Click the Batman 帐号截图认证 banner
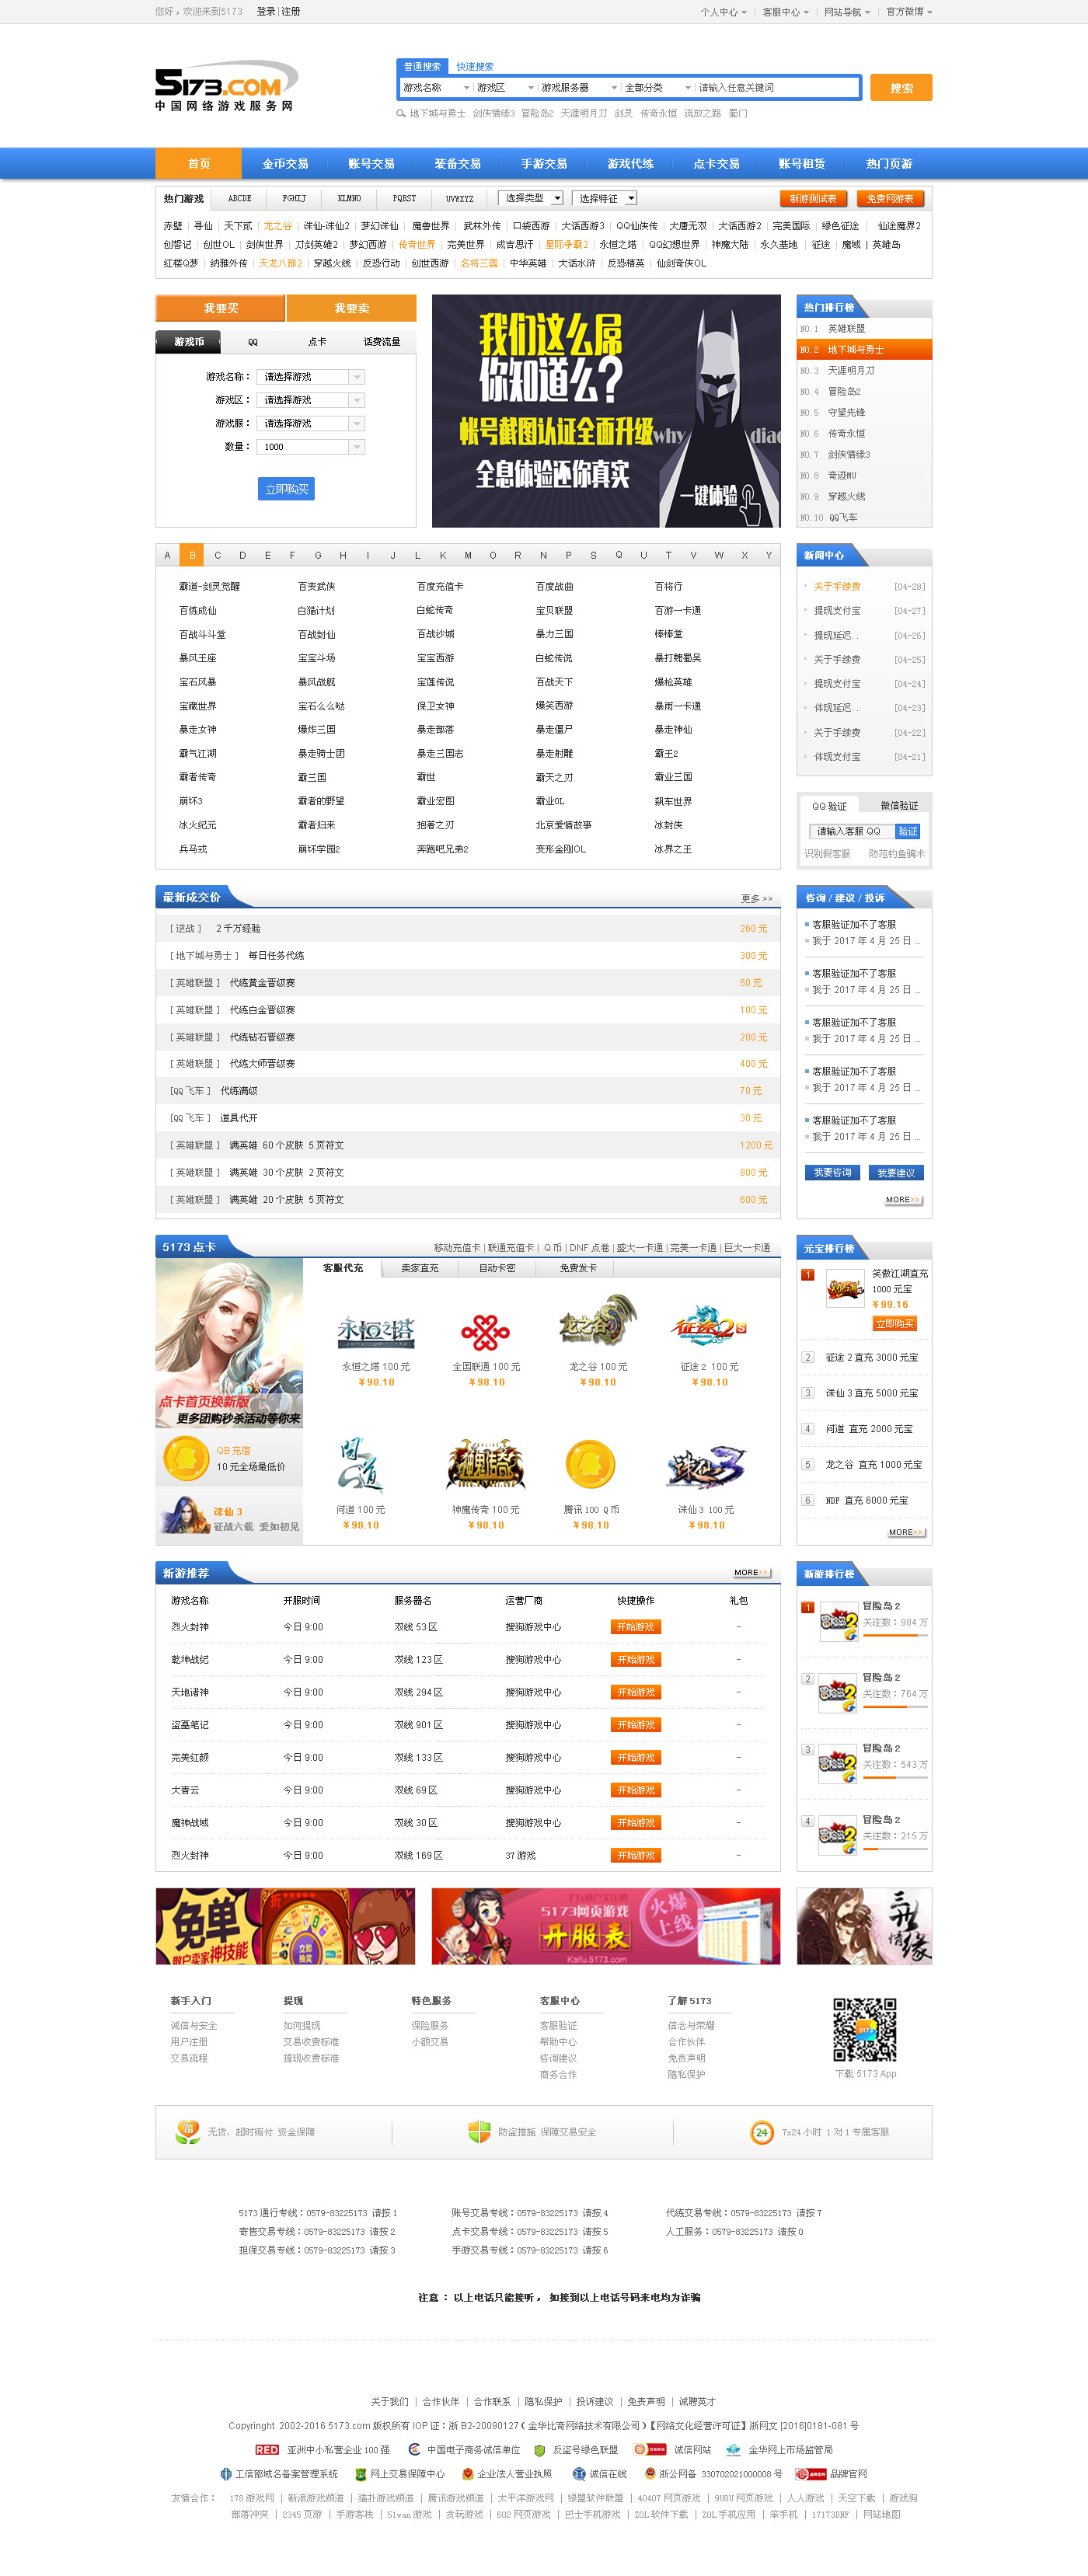The height and width of the screenshot is (2576, 1088). (606, 410)
